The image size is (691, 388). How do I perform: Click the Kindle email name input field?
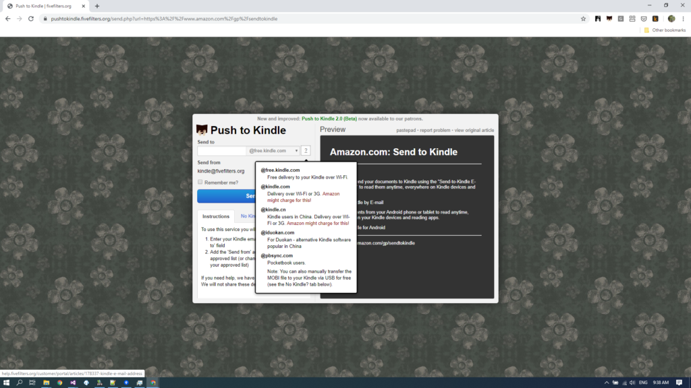pos(221,150)
